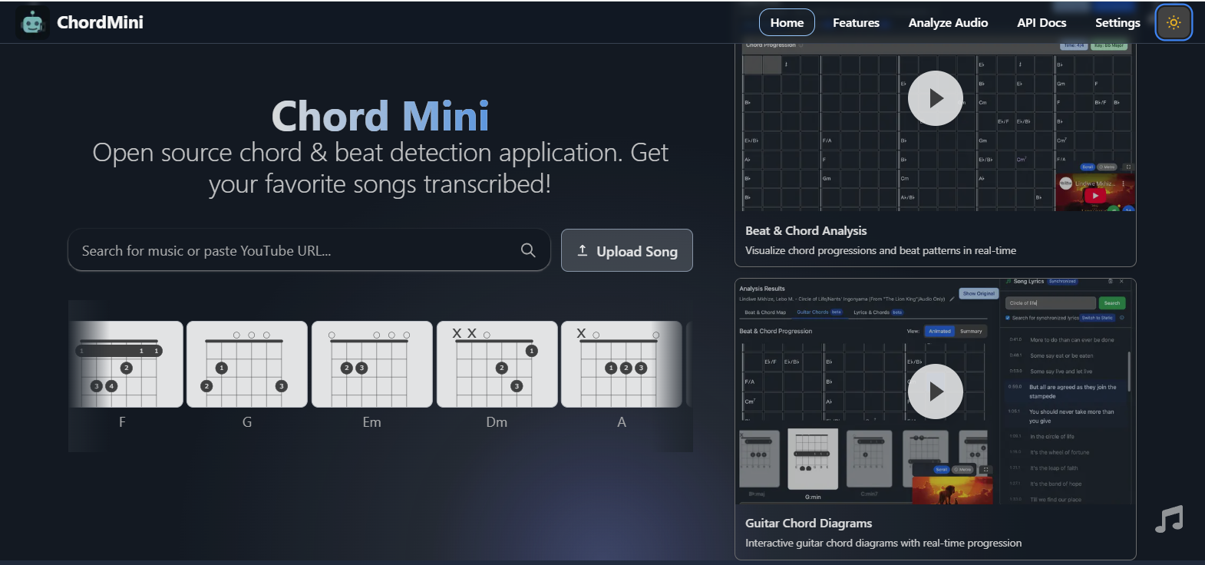This screenshot has height=565, width=1205.
Task: Click the Guitar Chord Diagrams card title
Action: (x=808, y=524)
